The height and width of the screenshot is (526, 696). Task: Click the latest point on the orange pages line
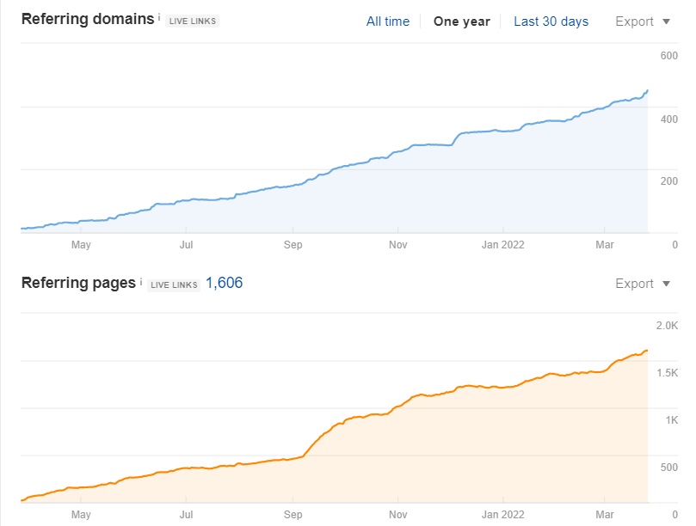click(x=647, y=351)
